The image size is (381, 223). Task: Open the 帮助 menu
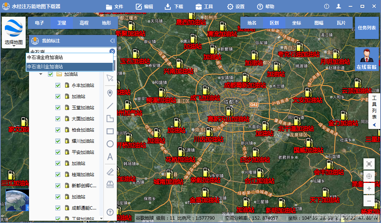pos(266,7)
